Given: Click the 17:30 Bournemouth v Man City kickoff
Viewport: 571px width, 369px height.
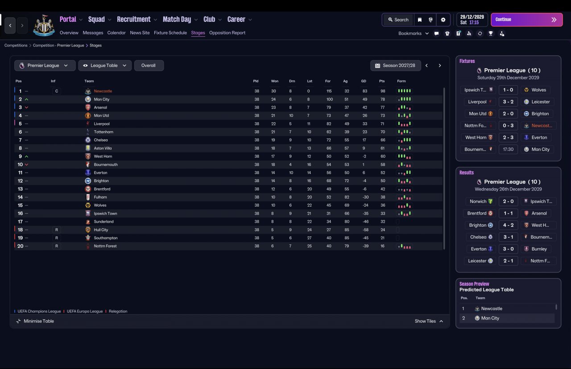Looking at the screenshot, I should [508, 149].
